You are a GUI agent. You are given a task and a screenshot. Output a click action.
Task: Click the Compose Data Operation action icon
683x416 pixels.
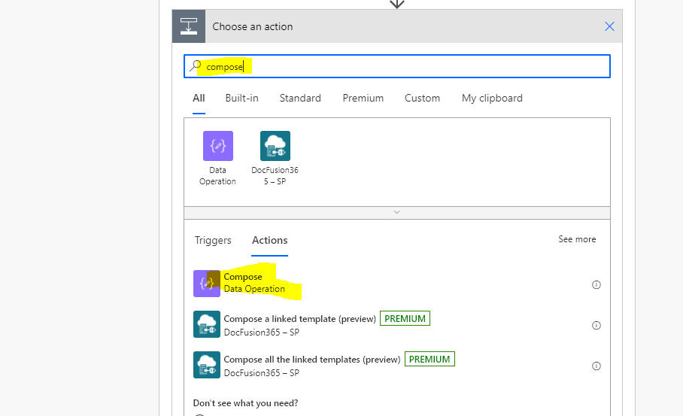coord(207,284)
